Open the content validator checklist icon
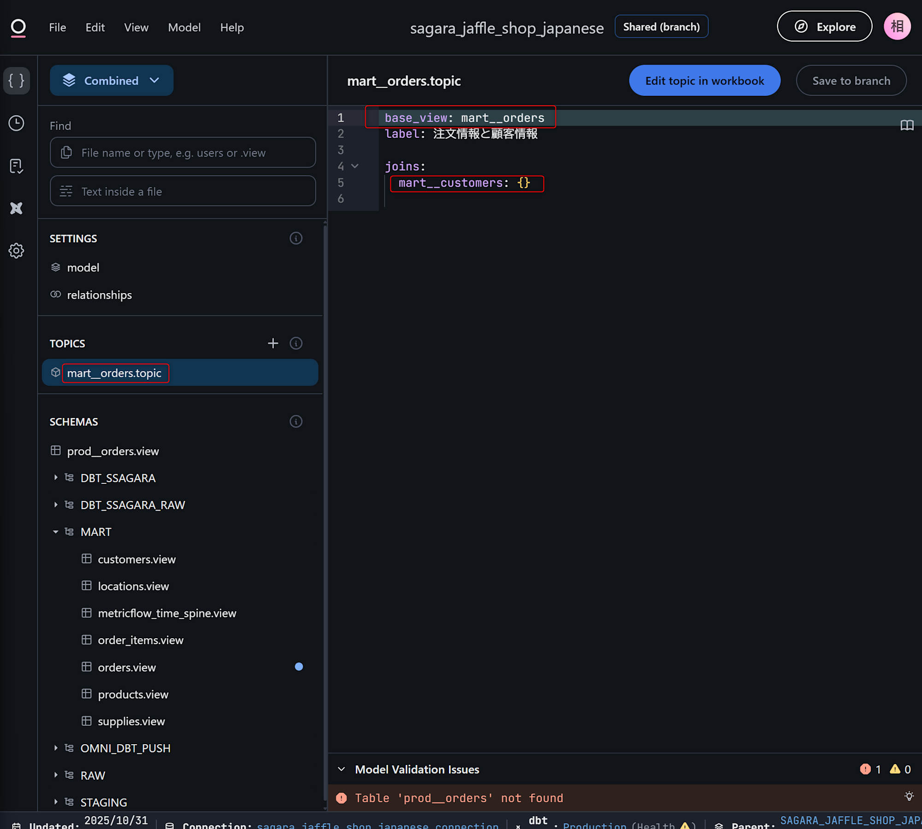This screenshot has height=829, width=922. point(17,166)
